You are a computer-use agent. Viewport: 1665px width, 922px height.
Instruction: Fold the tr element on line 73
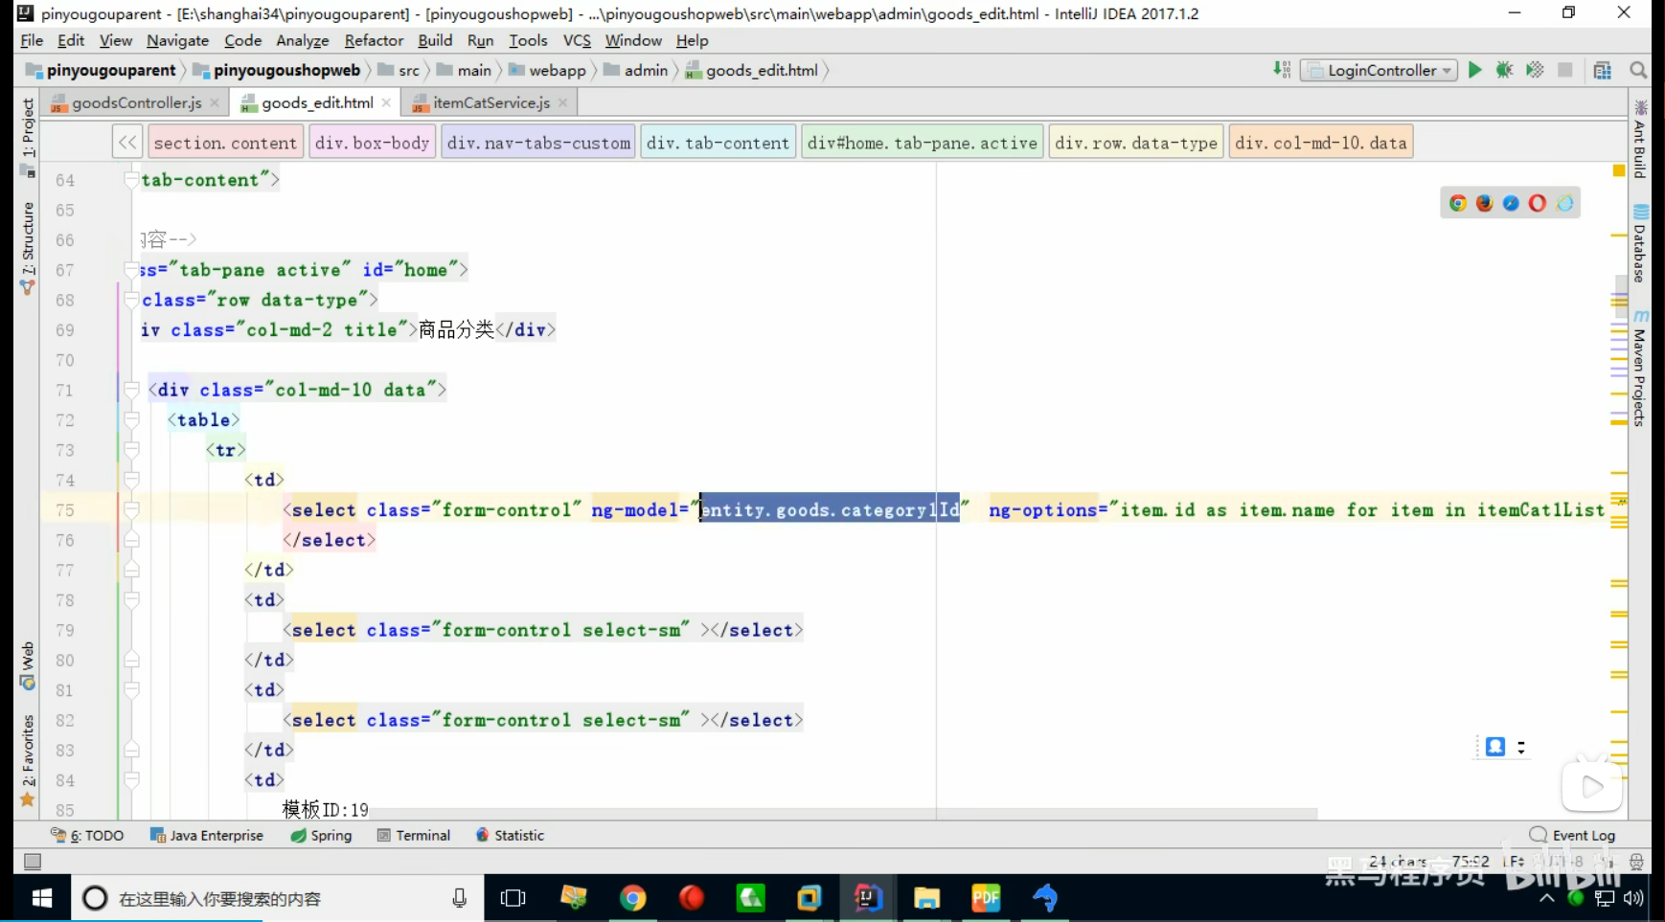click(131, 450)
